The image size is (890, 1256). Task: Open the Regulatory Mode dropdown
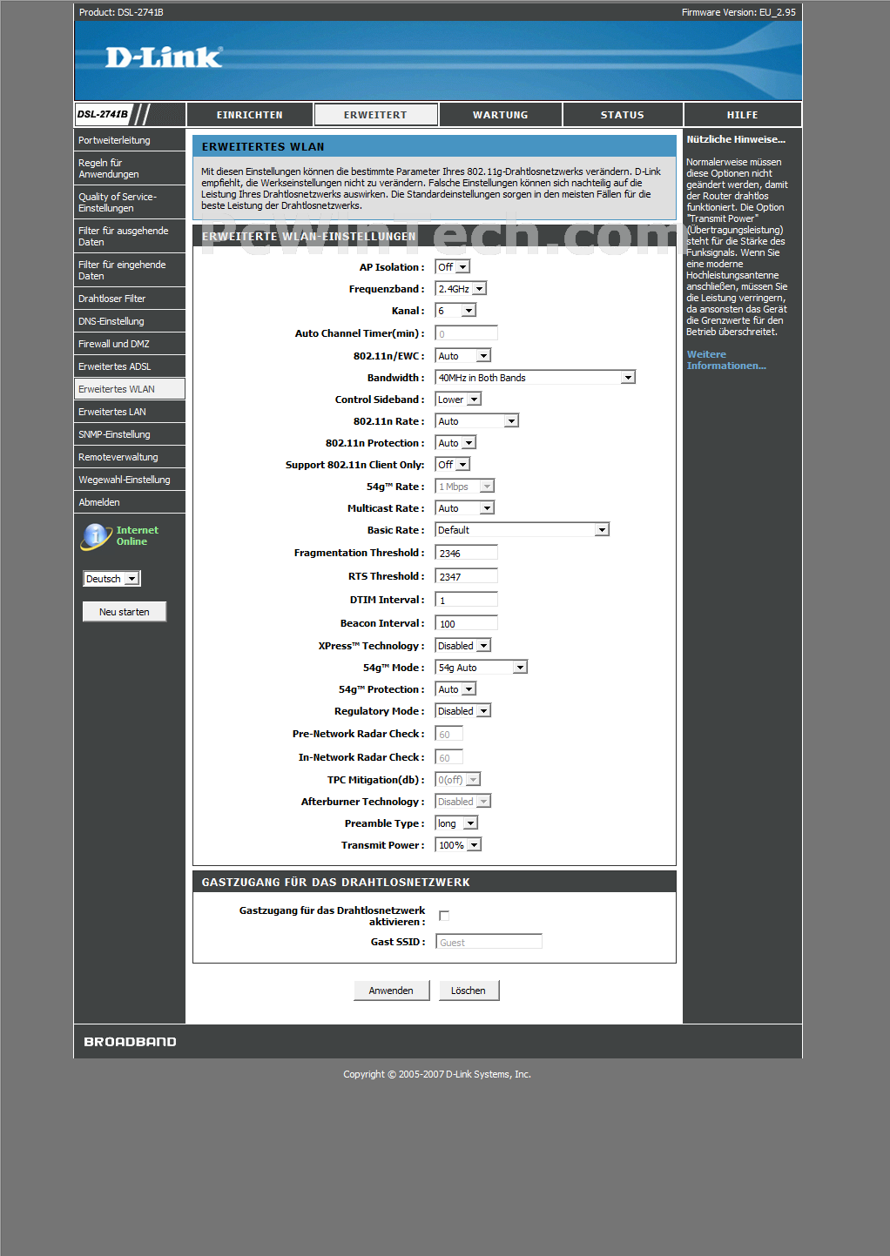tap(463, 711)
